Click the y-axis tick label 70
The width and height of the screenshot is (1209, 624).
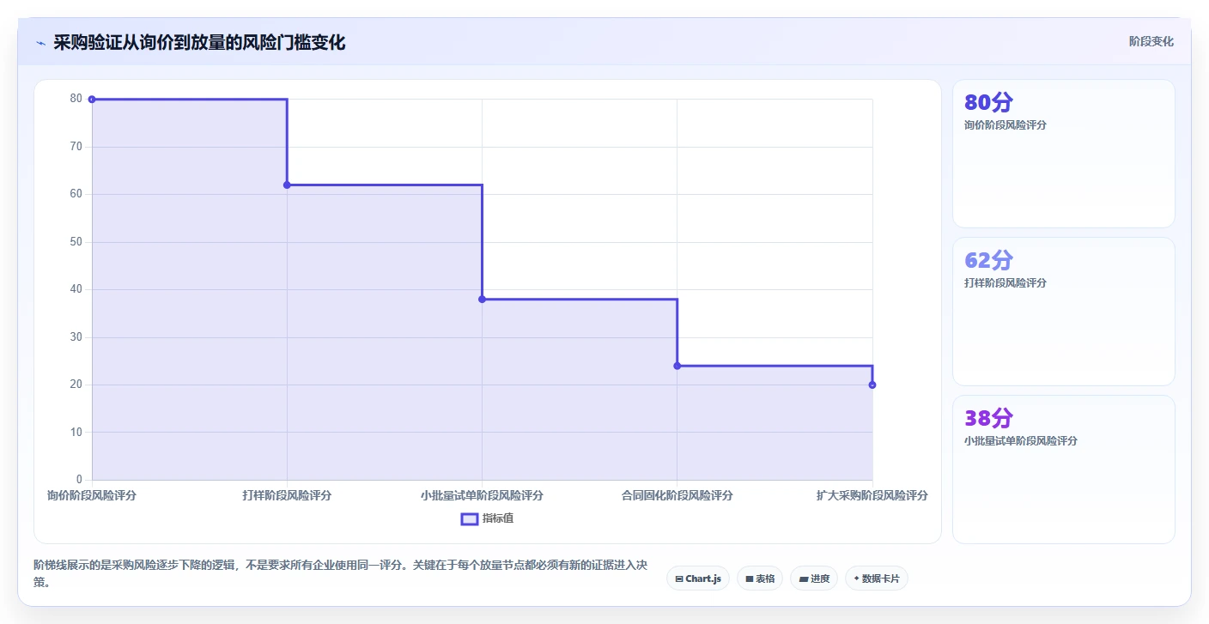(76, 147)
